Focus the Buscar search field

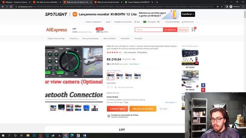tap(149, 30)
